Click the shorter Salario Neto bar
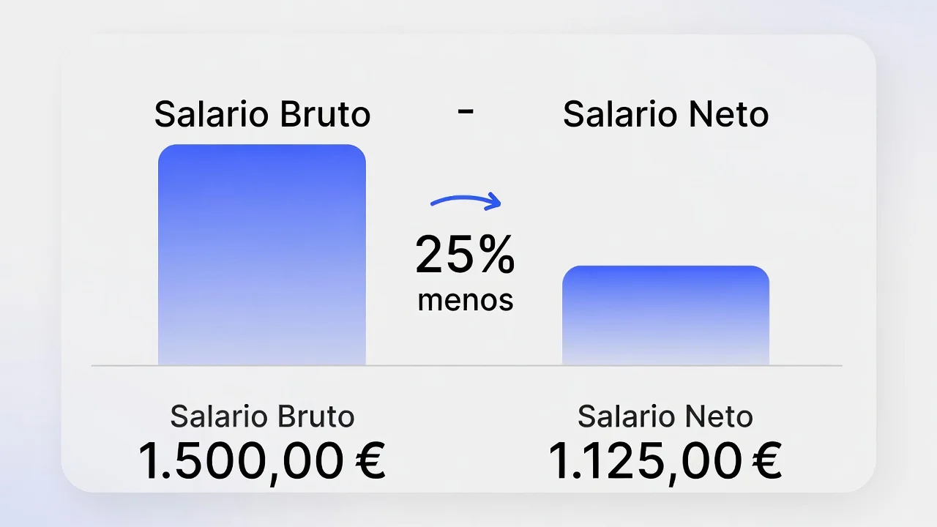937x527 pixels. [665, 315]
